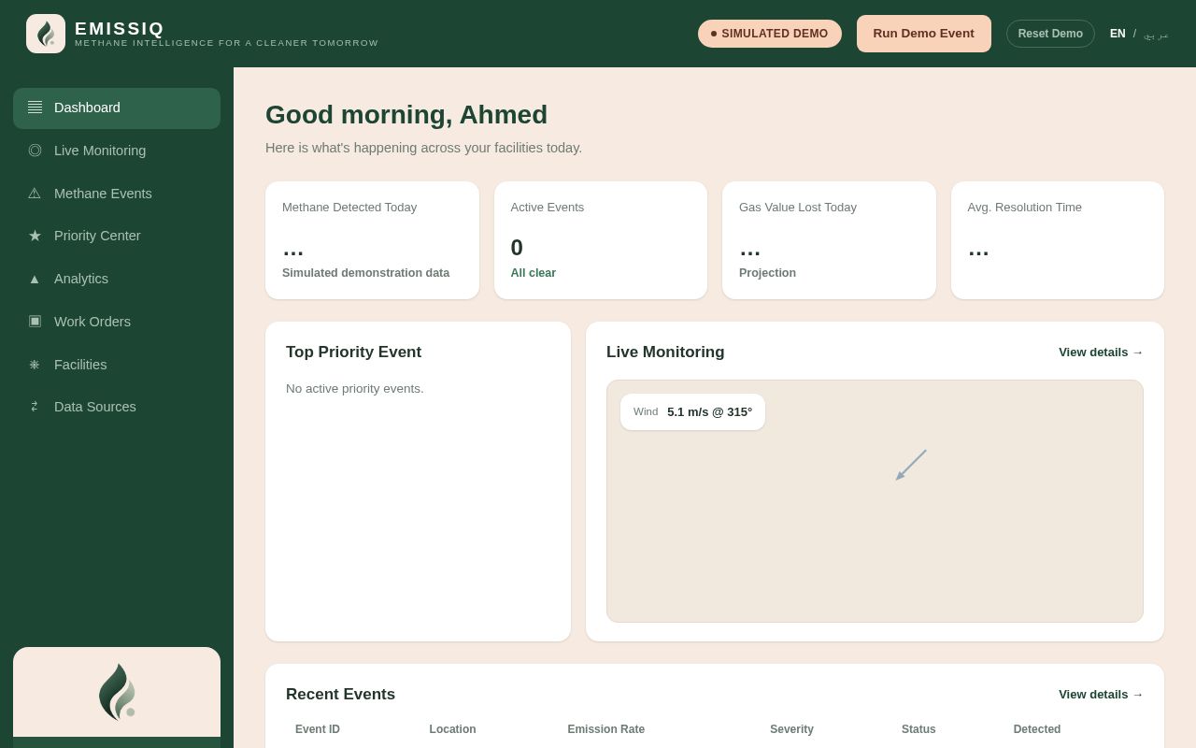Screen dimensions: 1196x748
Task: Click the SIMULATED DEMO badge
Action: (x=770, y=34)
